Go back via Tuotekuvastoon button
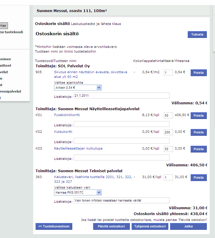The image size is (215, 238). point(54,226)
